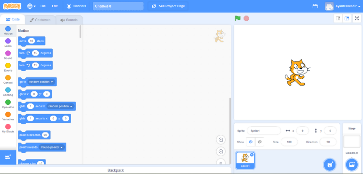Click the sprite x position field
Screen dimensions: 363x174
point(302,131)
